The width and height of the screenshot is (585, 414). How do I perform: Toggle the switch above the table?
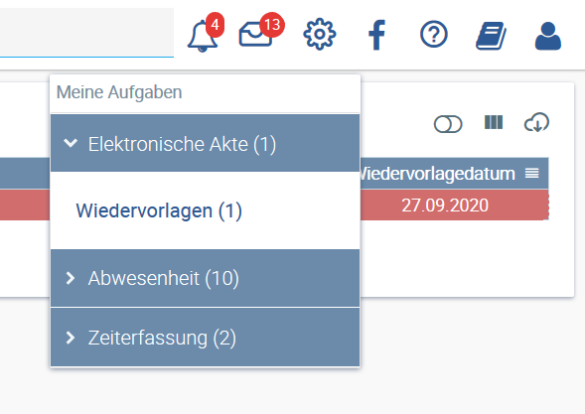point(448,124)
